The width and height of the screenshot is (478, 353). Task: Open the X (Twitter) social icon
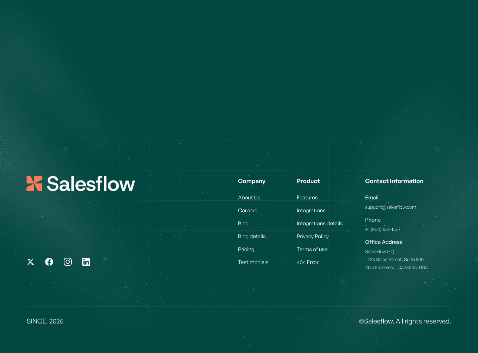coord(31,262)
